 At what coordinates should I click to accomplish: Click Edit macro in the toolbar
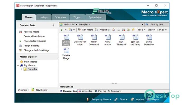tap(85, 30)
